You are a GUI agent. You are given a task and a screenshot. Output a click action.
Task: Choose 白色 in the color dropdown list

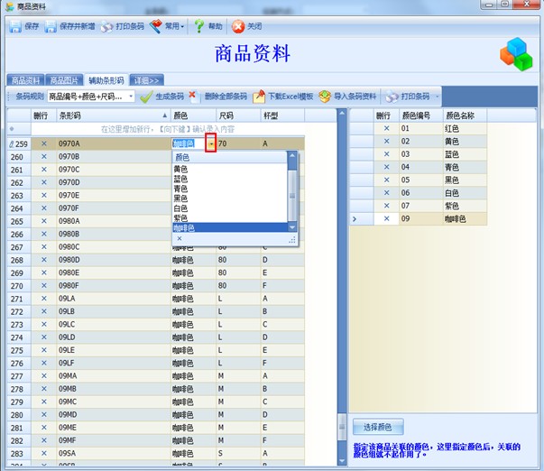point(230,208)
